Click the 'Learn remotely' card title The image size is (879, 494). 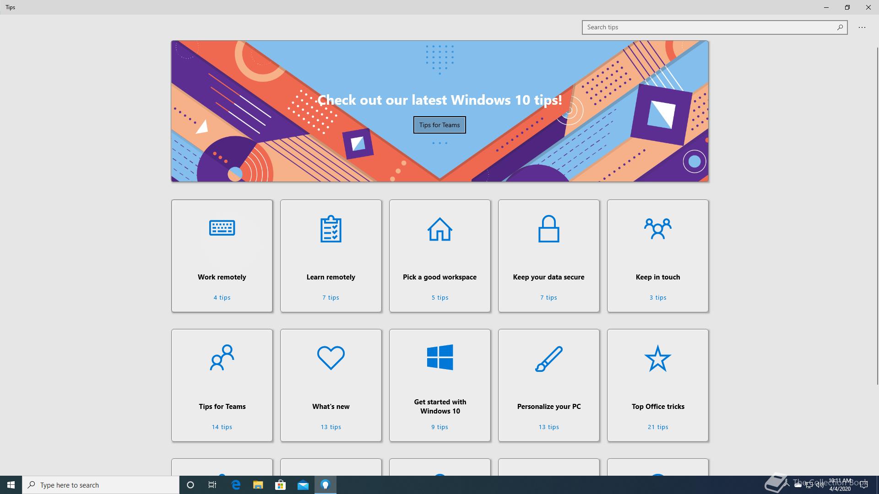tap(331, 277)
